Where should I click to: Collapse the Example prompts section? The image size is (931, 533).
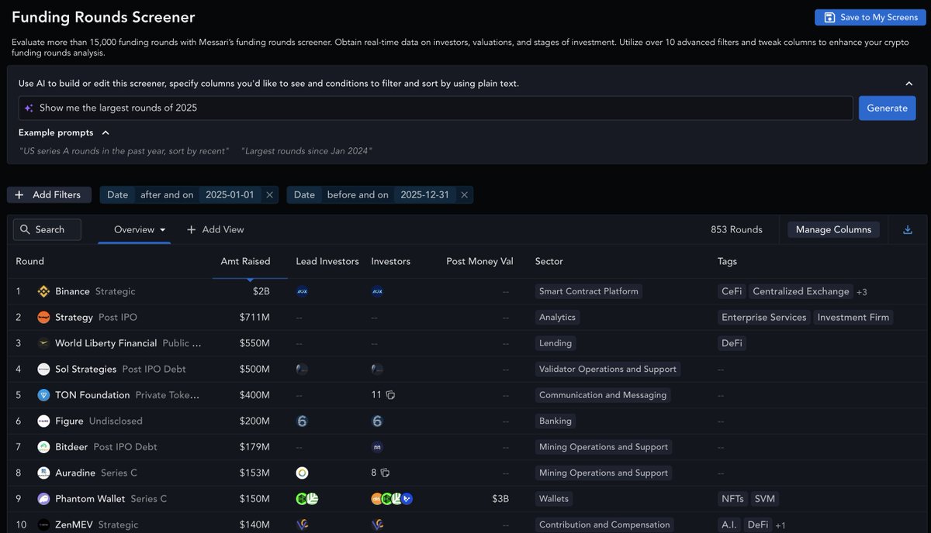coord(106,132)
